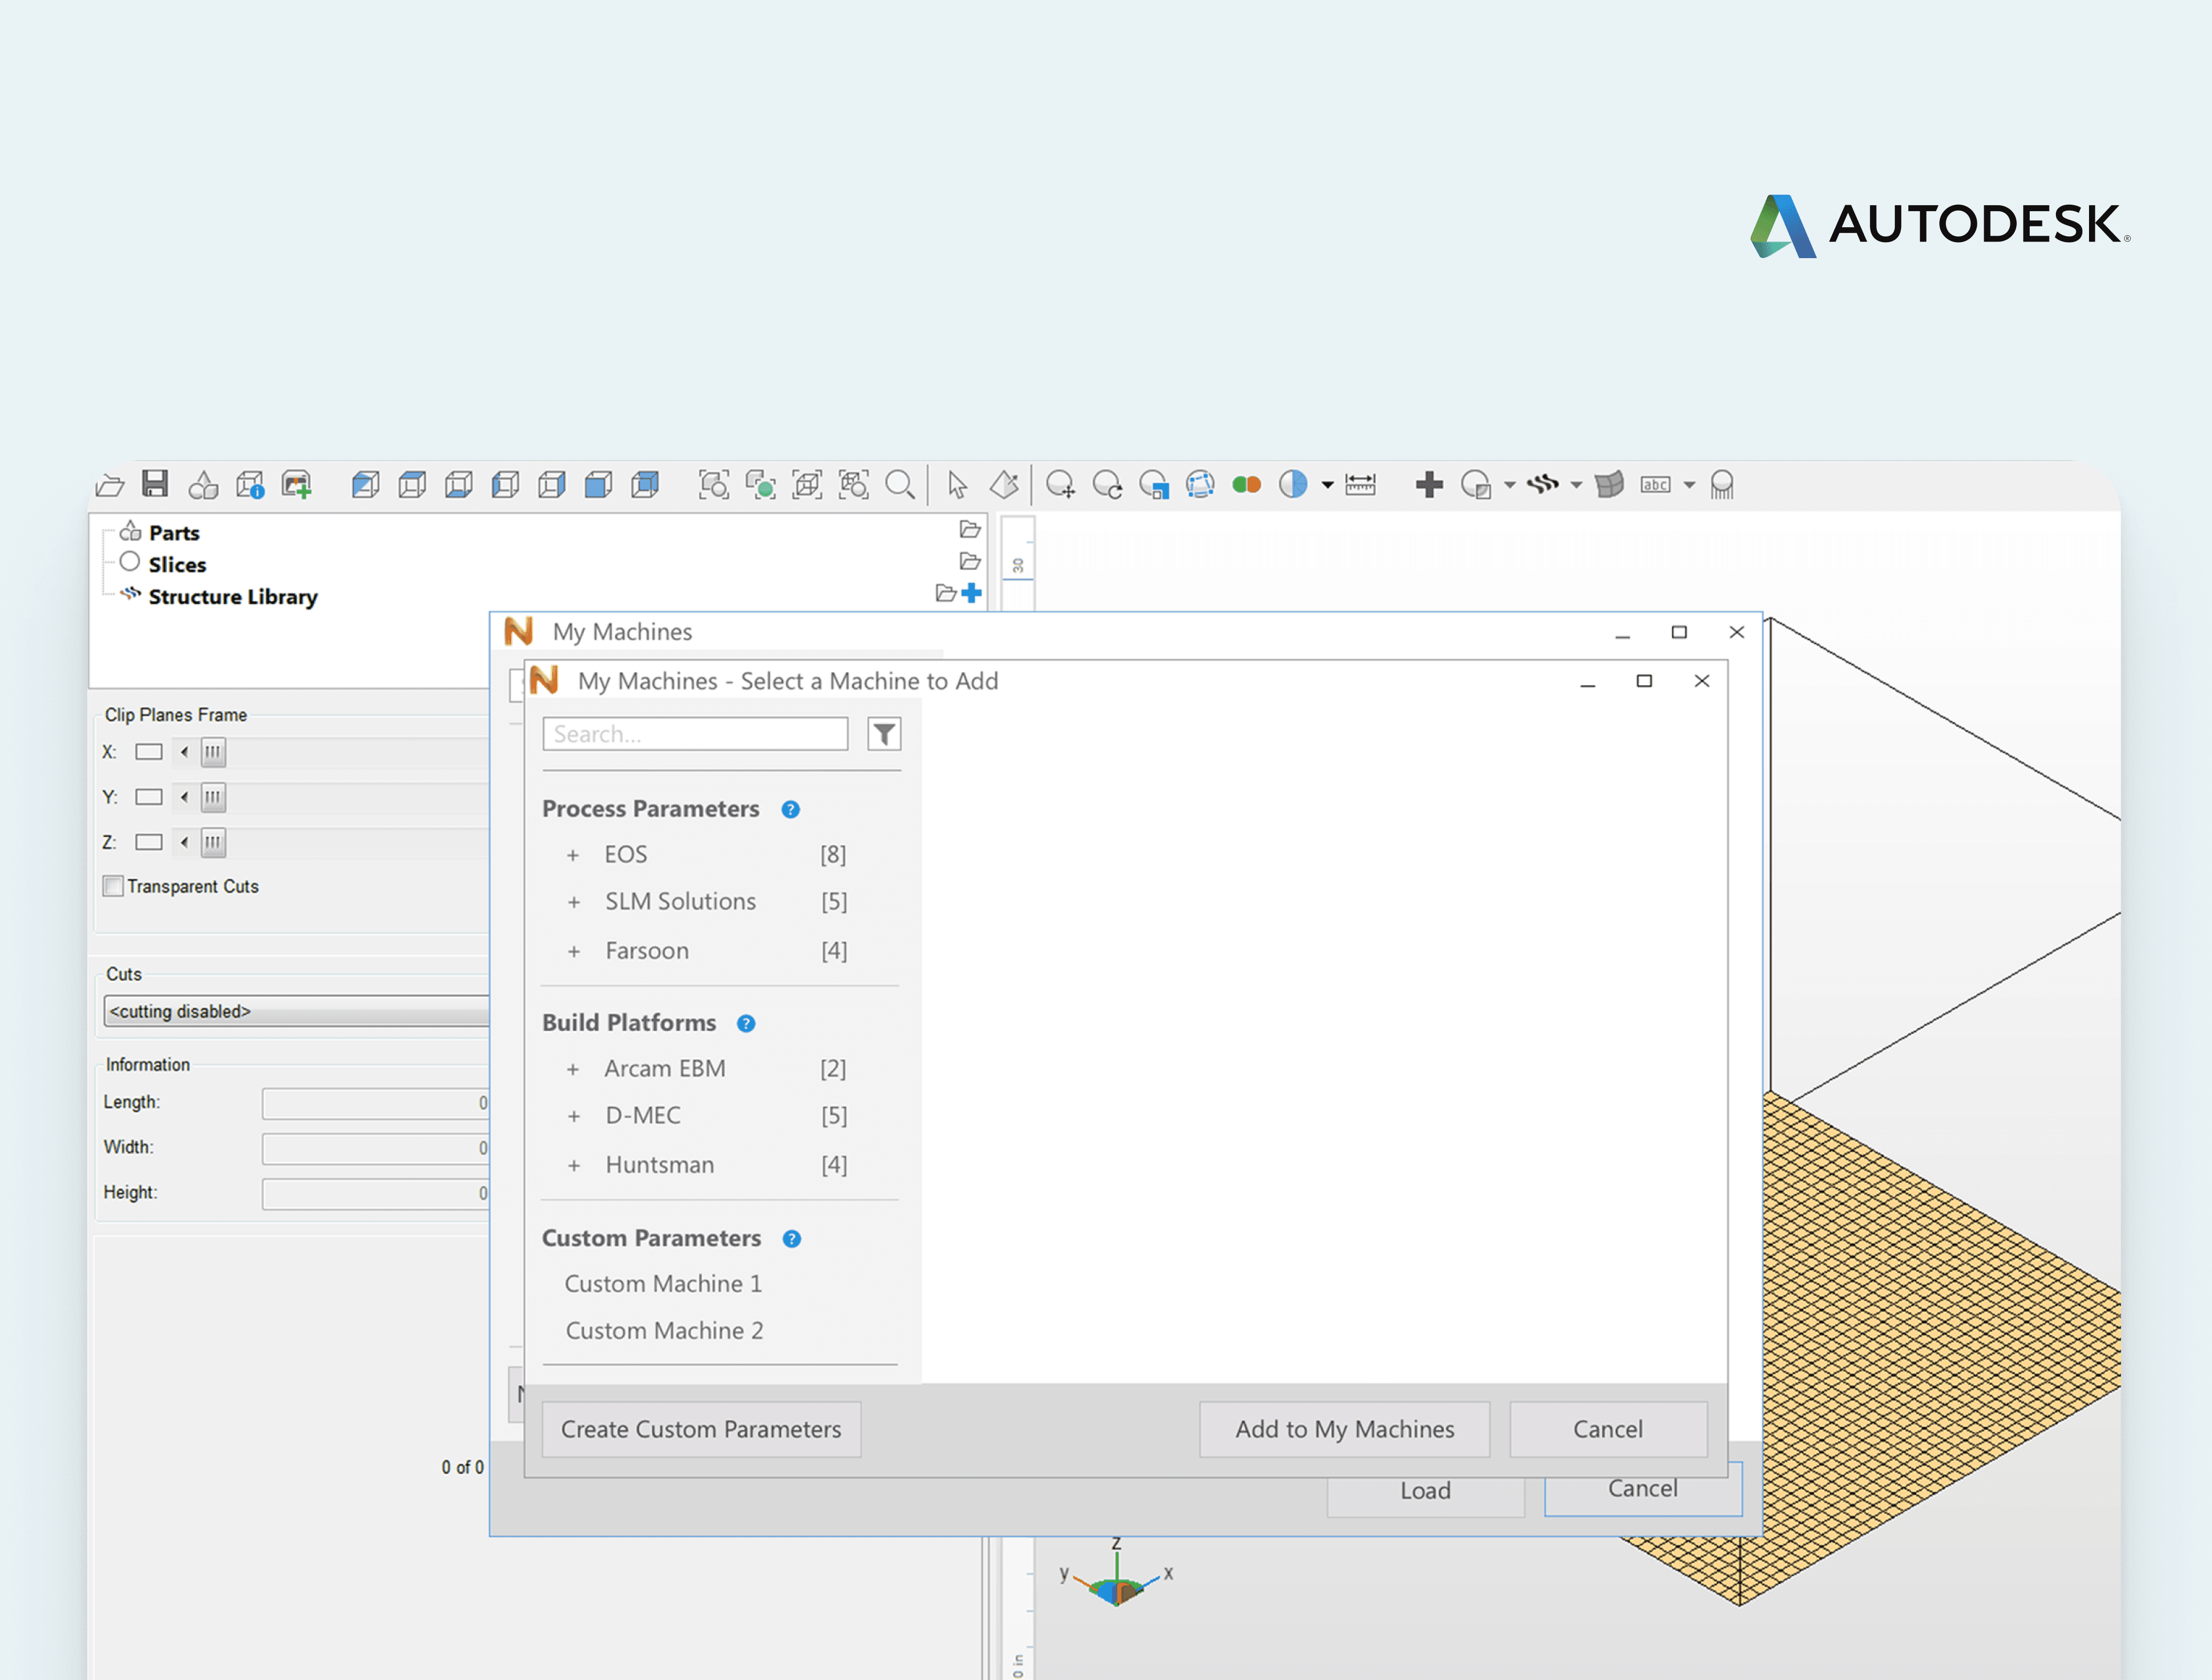Click the Y clip plane slider handle
Viewport: 2212px width, 1680px height.
(213, 798)
